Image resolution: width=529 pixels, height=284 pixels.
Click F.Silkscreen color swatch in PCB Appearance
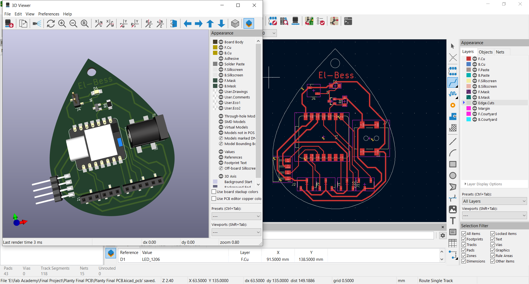(x=469, y=81)
